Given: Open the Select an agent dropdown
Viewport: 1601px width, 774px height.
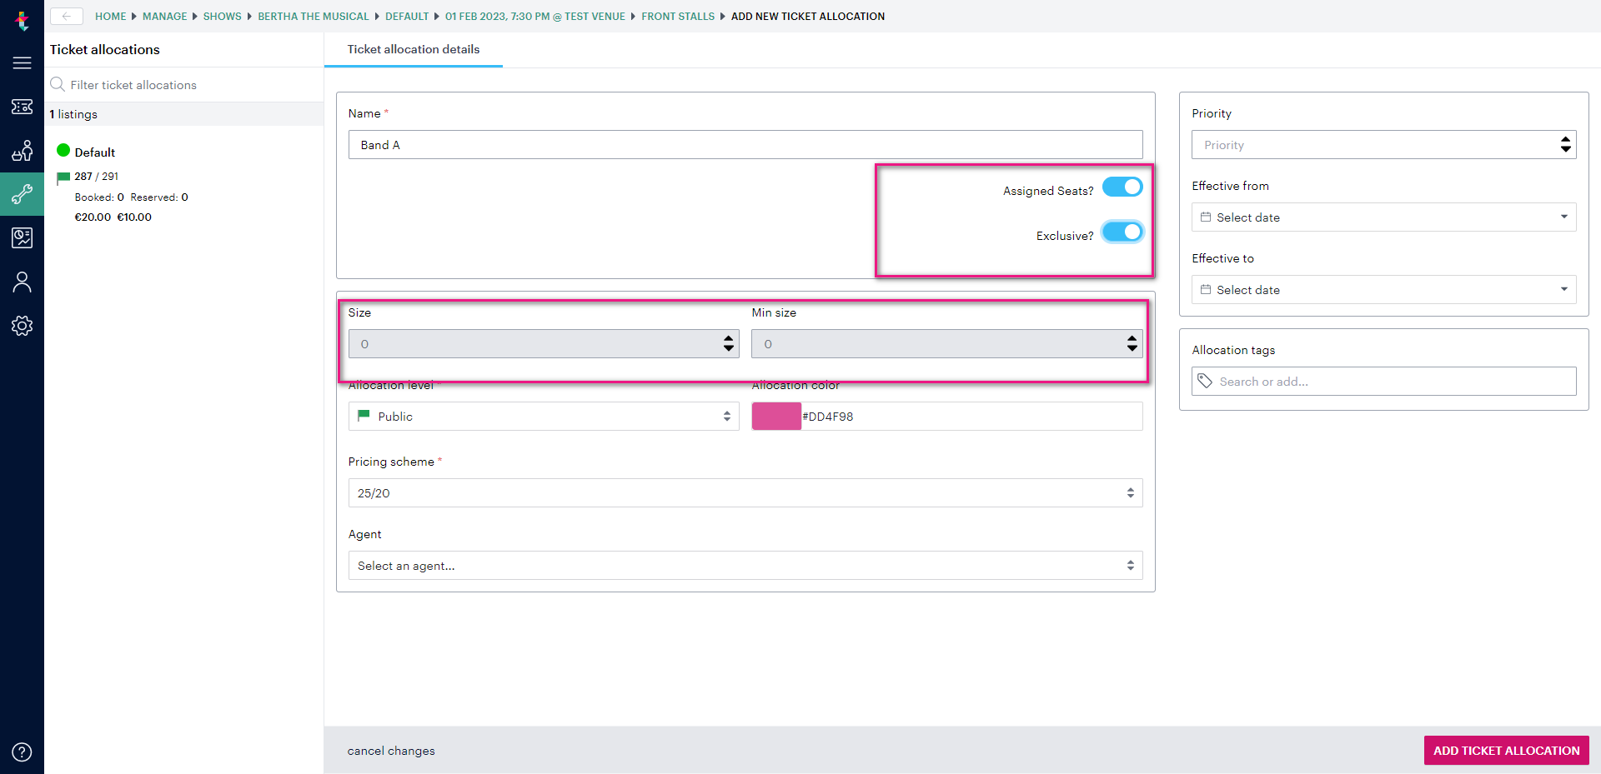Looking at the screenshot, I should pos(745,565).
